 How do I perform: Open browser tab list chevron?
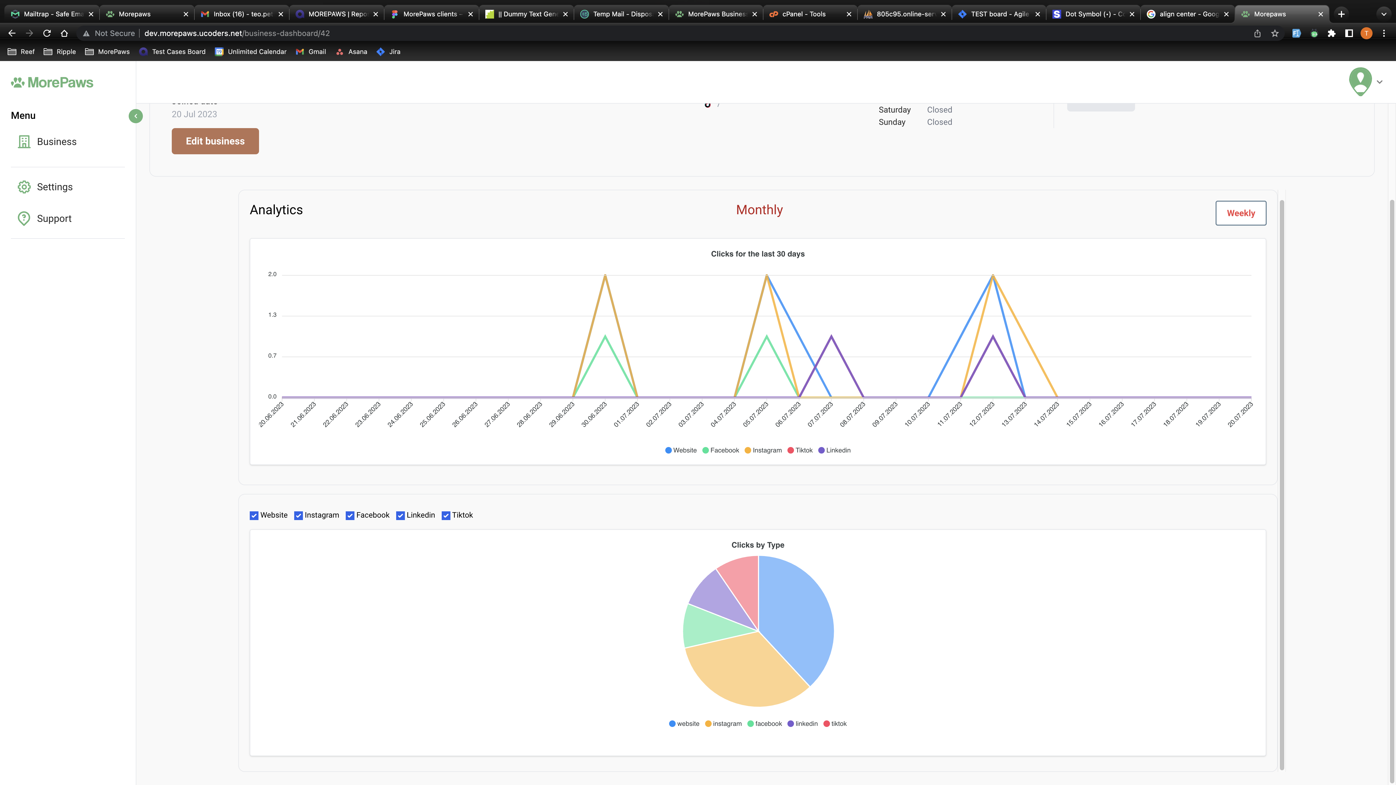pyautogui.click(x=1383, y=14)
